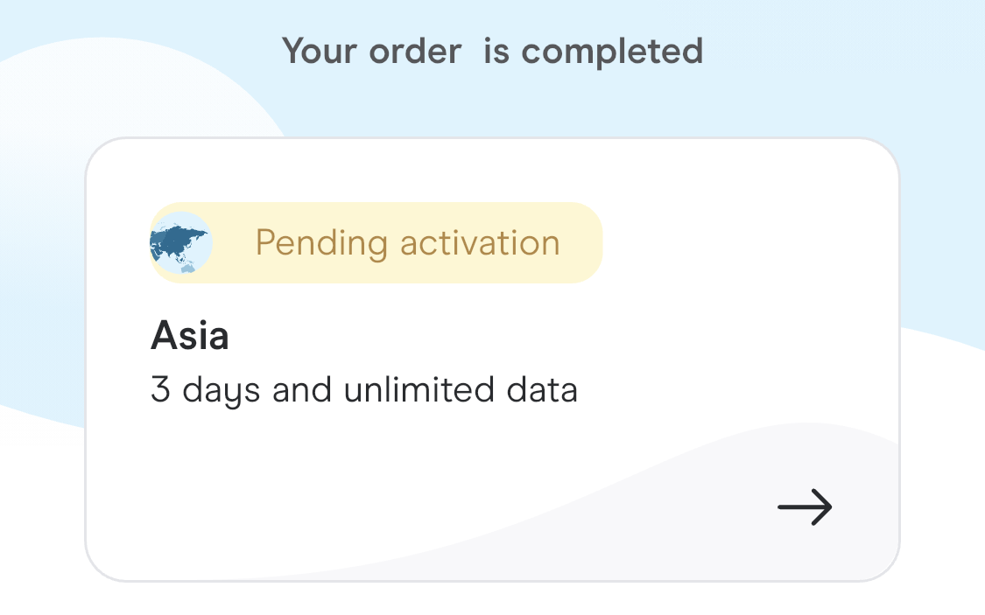
Task: Click the light blue background above the card
Action: point(832,87)
